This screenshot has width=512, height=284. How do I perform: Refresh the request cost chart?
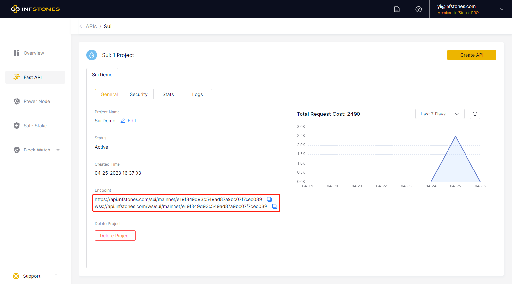[475, 114]
